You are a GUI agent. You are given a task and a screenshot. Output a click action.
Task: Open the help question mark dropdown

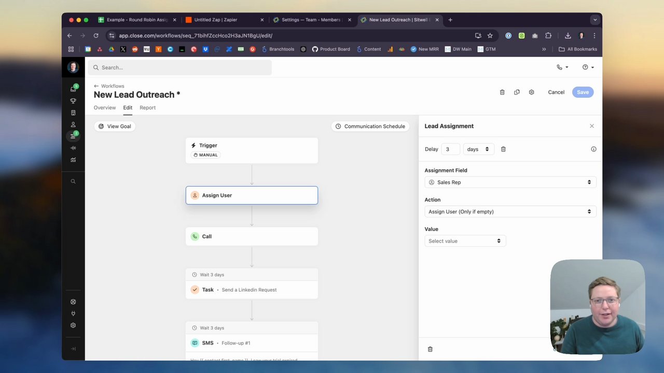pyautogui.click(x=588, y=67)
